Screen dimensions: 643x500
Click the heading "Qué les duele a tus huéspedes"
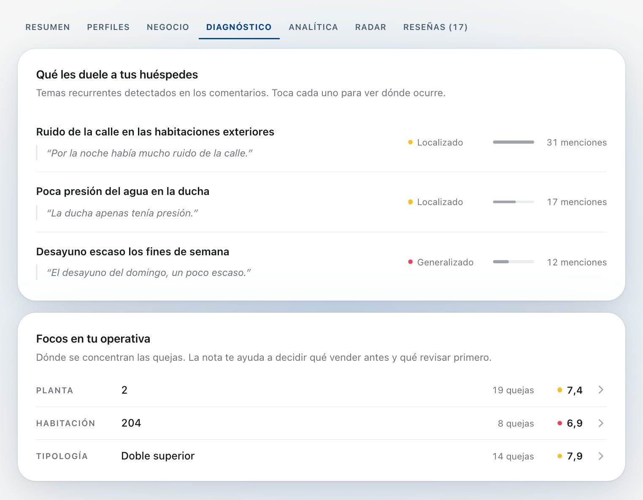117,75
